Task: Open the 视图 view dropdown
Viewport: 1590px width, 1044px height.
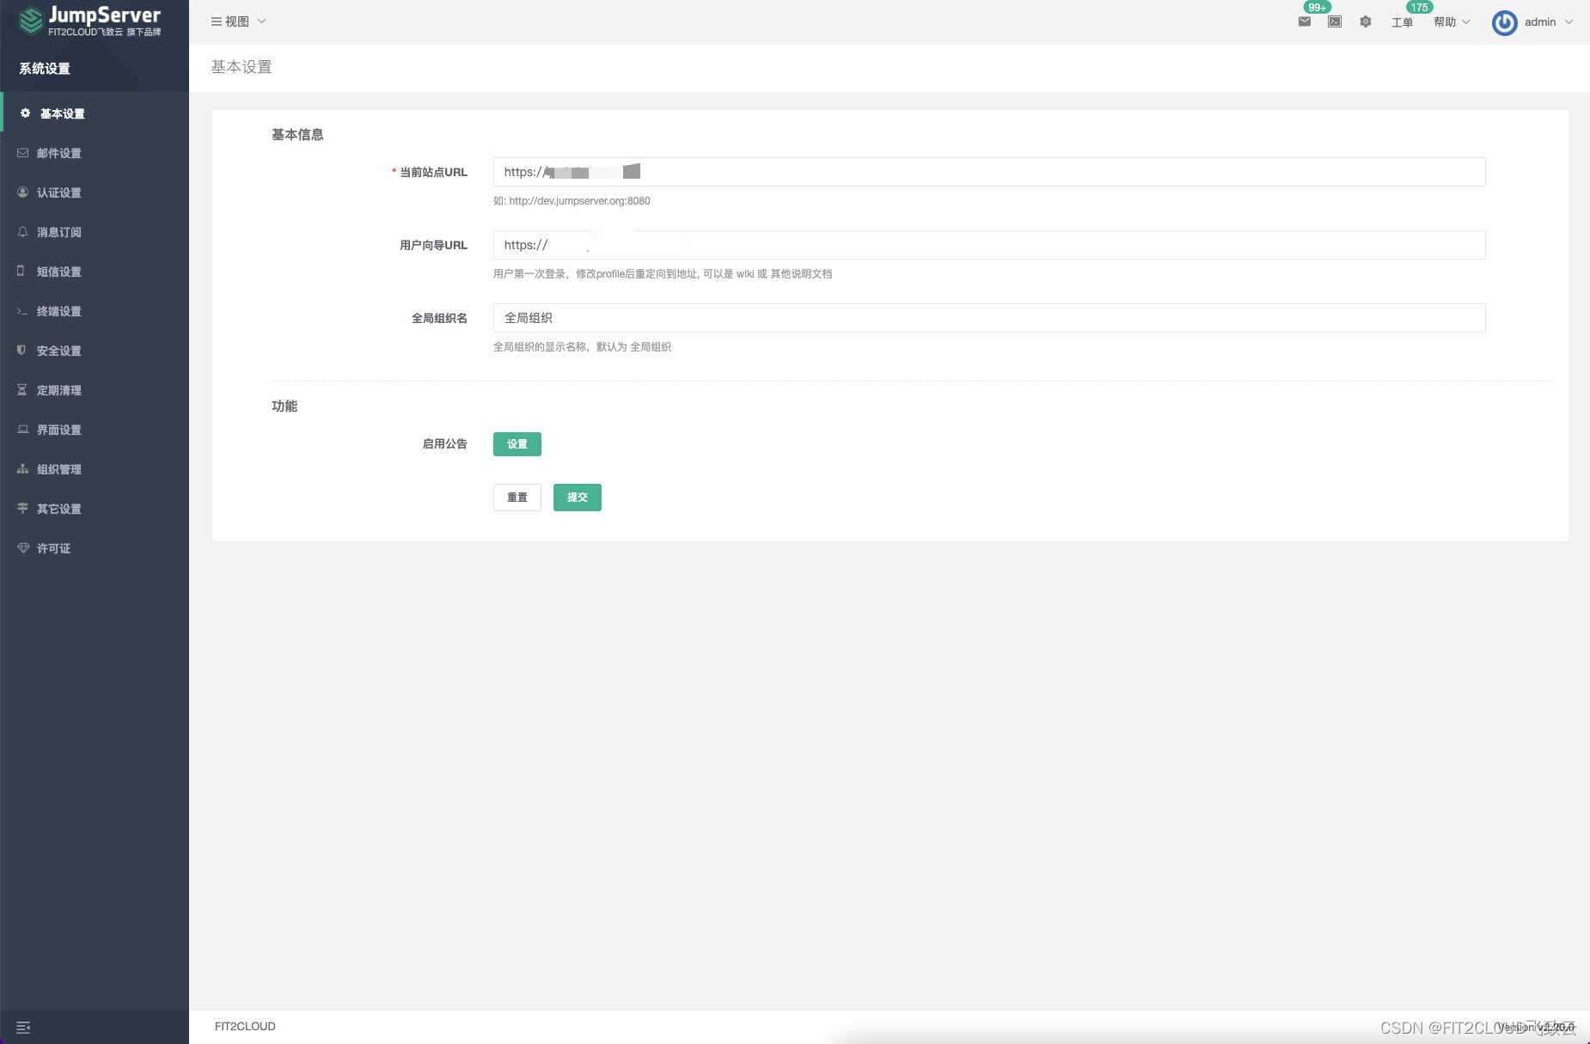Action: (x=238, y=21)
